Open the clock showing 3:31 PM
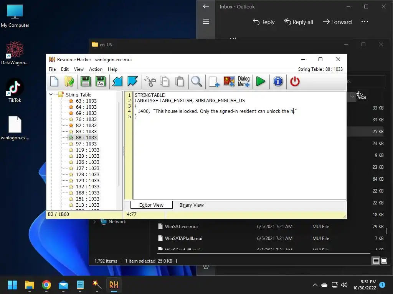The width and height of the screenshot is (393, 294). pyautogui.click(x=365, y=285)
